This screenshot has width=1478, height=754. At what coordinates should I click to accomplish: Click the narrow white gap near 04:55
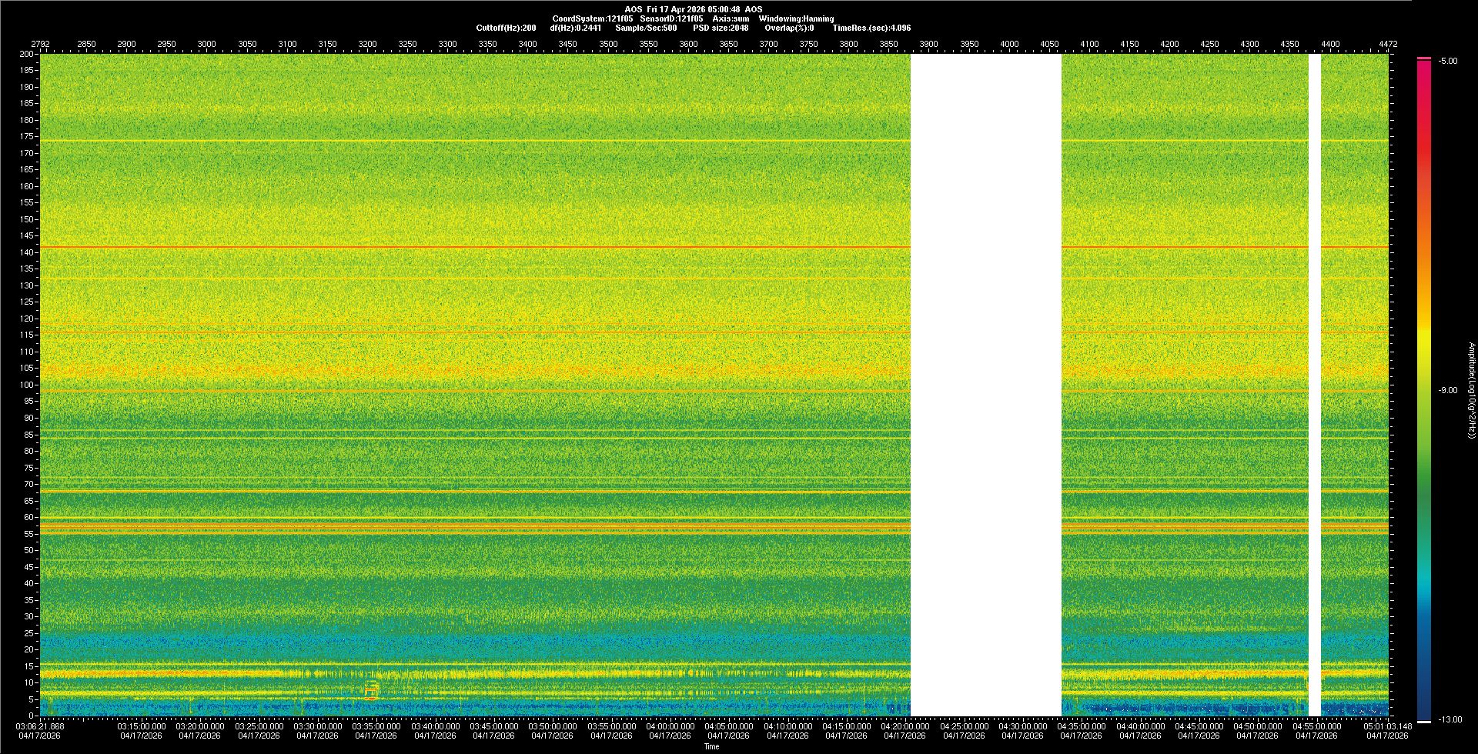1315,385
